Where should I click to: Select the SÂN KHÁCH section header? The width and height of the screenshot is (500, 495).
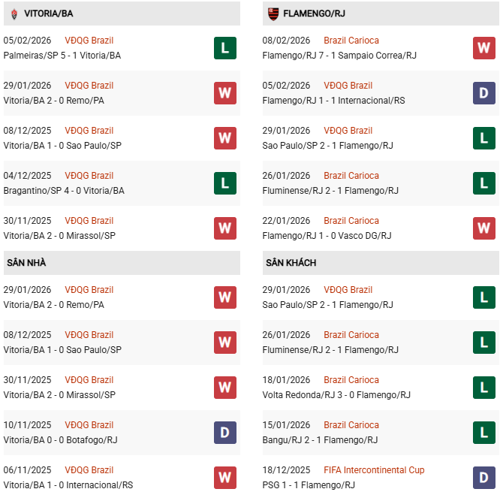[x=291, y=263]
